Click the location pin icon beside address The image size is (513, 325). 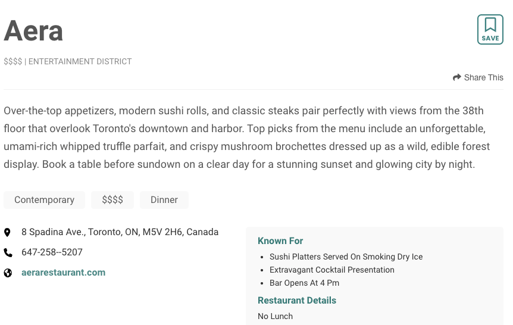pos(8,232)
